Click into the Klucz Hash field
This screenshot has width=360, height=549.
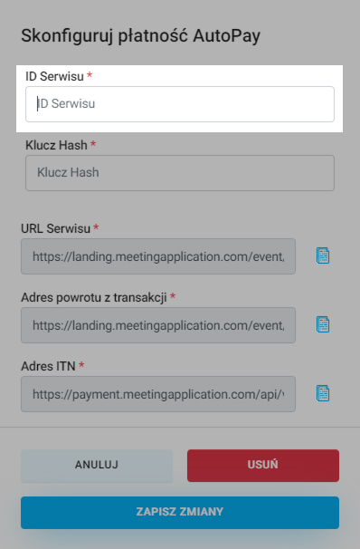click(x=180, y=173)
